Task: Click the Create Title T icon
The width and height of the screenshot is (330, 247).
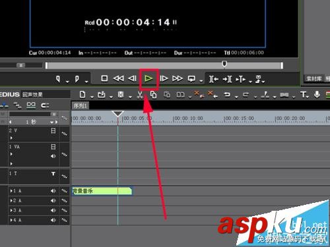Action: click(304, 95)
